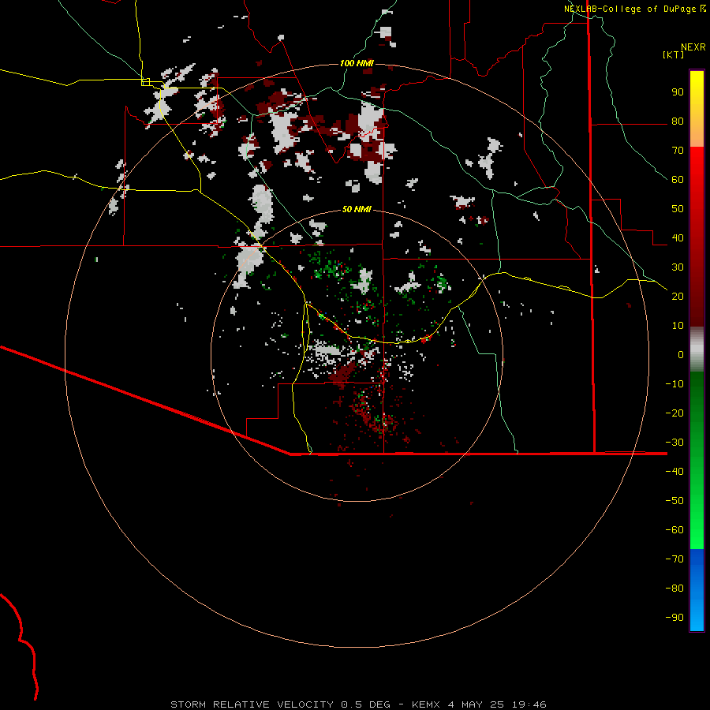710x710 pixels.
Task: Click the NEXR label above the color scale
Action: tap(693, 47)
